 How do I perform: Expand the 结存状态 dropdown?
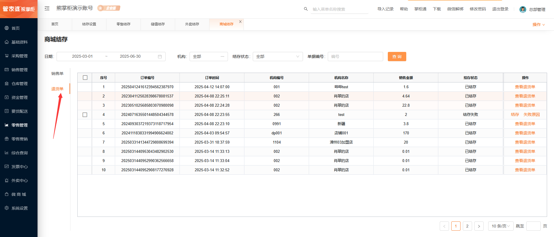pos(278,57)
